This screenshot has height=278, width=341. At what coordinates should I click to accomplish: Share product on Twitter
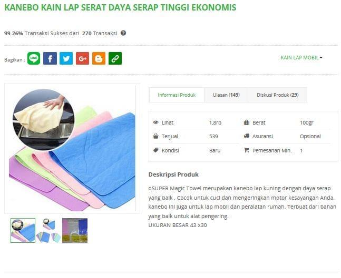point(66,58)
